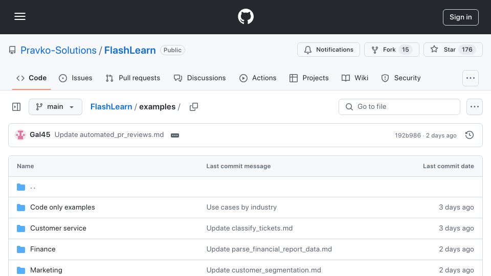The image size is (491, 276).
Task: Open the hamburger navigation menu
Action: pyautogui.click(x=20, y=16)
